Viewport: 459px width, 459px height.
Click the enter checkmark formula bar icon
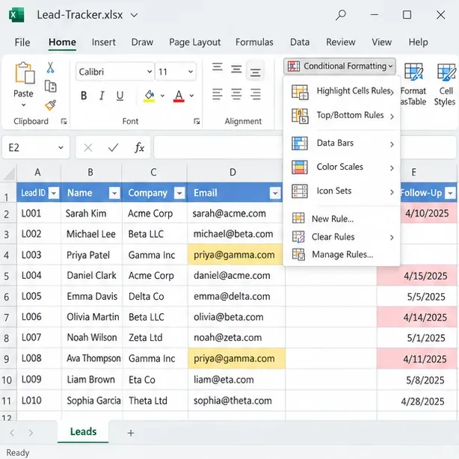113,147
